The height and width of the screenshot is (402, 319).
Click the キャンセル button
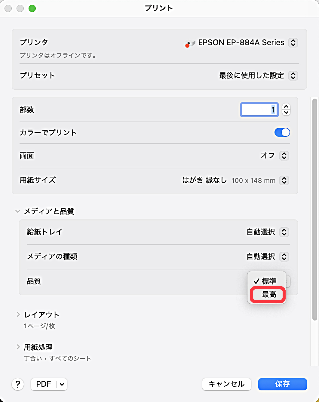pyautogui.click(x=226, y=384)
